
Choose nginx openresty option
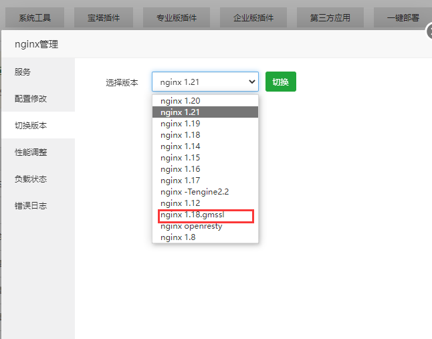205,226
